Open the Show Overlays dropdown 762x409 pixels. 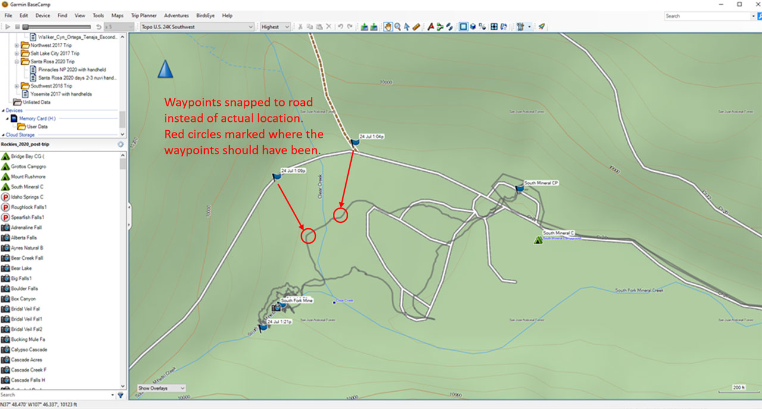(x=162, y=388)
